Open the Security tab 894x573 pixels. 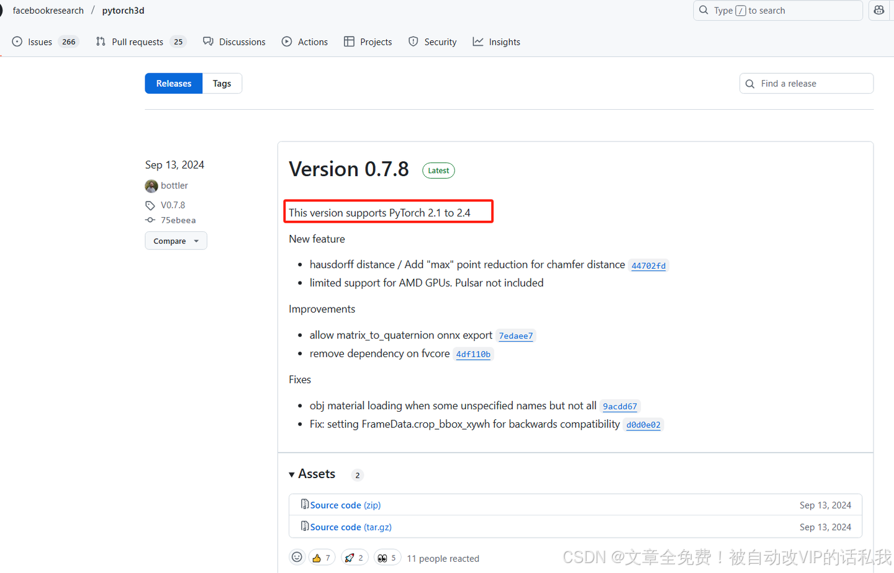tap(433, 42)
